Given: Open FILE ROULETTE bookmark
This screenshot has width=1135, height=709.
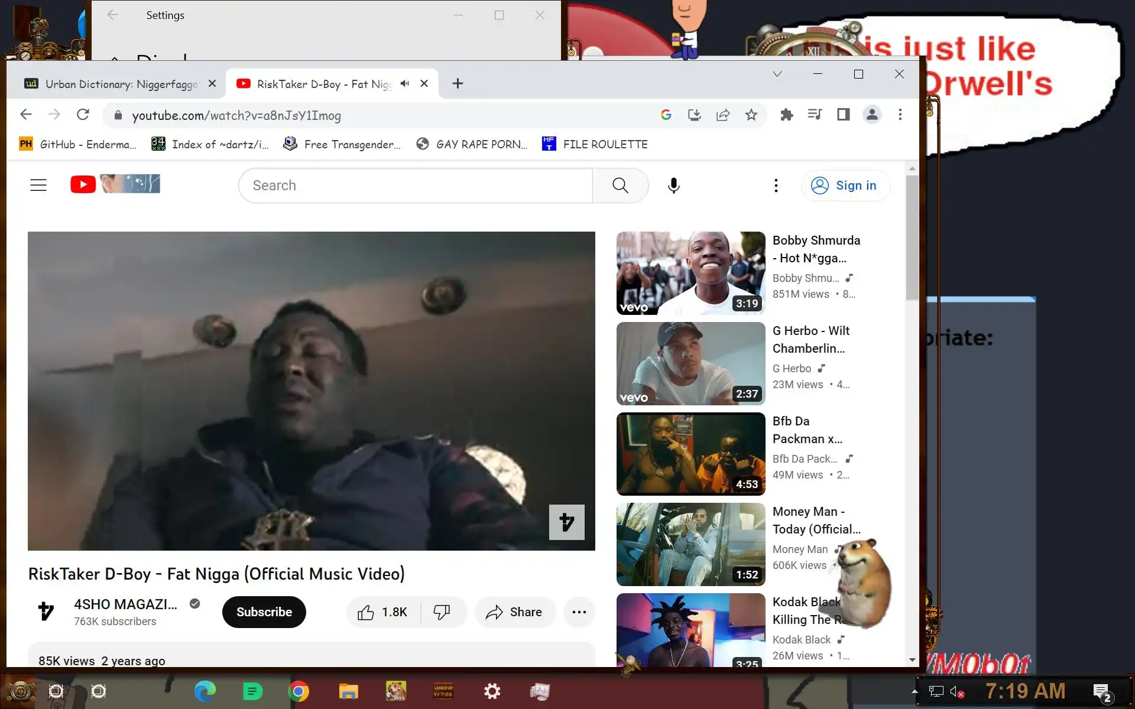Looking at the screenshot, I should (595, 144).
